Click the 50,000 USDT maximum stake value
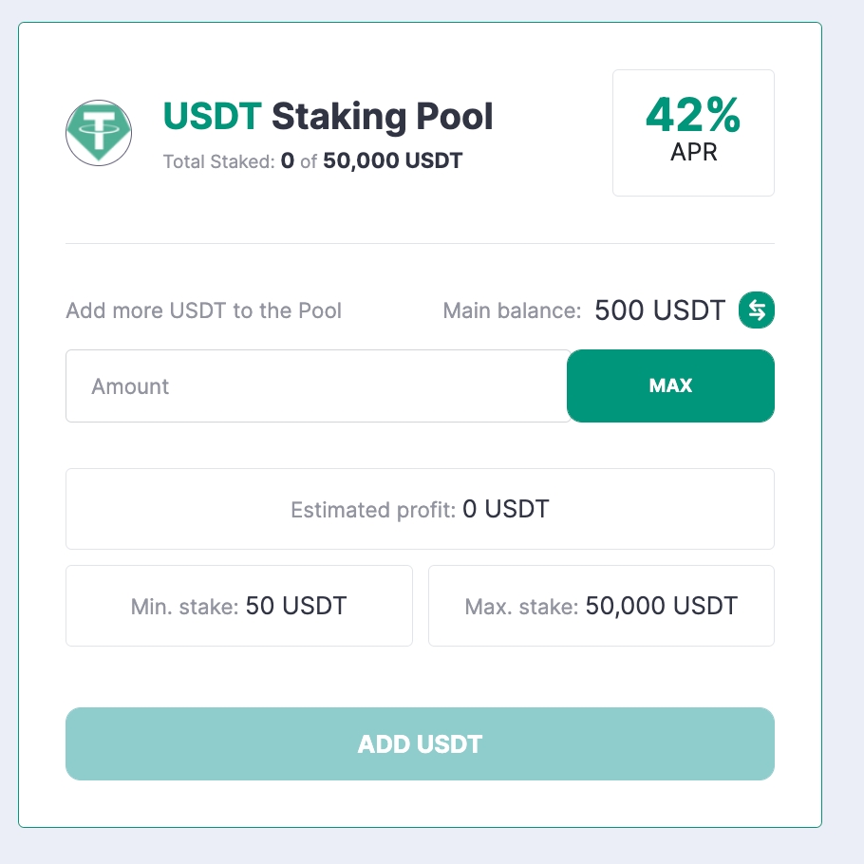 [662, 606]
